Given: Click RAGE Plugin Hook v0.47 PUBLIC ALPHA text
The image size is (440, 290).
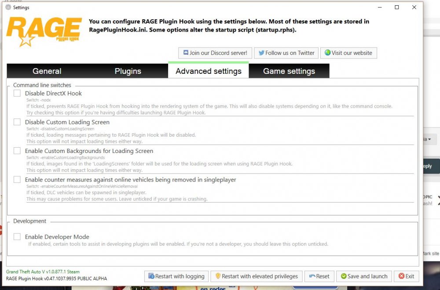Looking at the screenshot, I should tap(56, 279).
